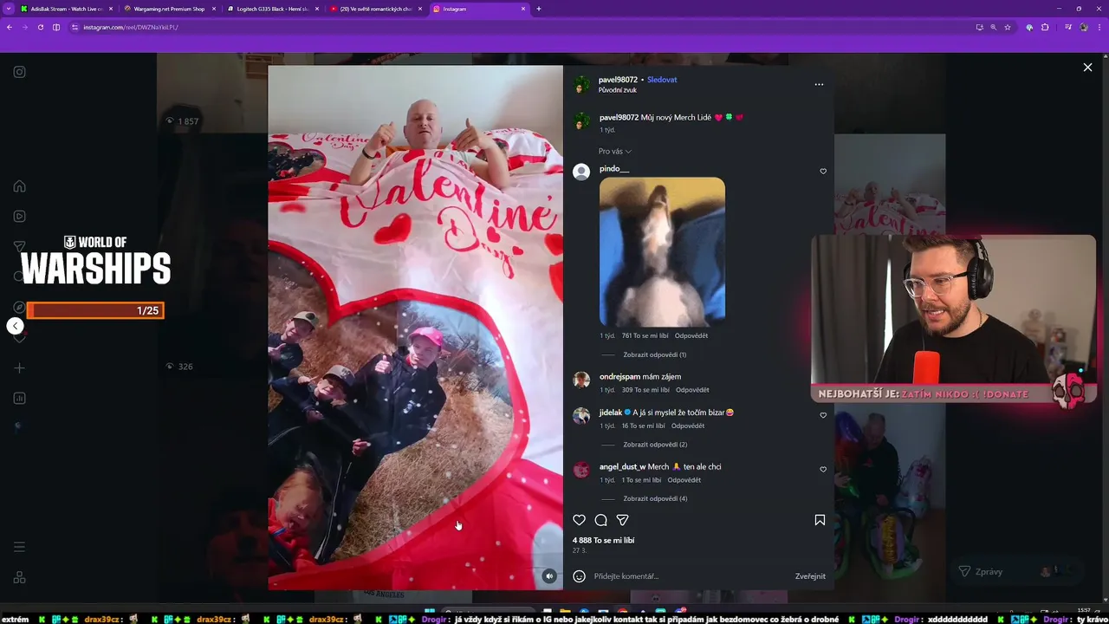Screen dimensions: 1109x624
Task: View the '761 To se mi líbí' likes on pindo__'s comment
Action: pos(645,335)
